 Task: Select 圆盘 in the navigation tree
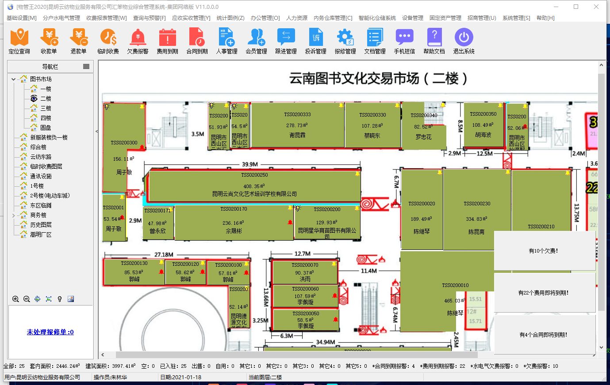(46, 128)
